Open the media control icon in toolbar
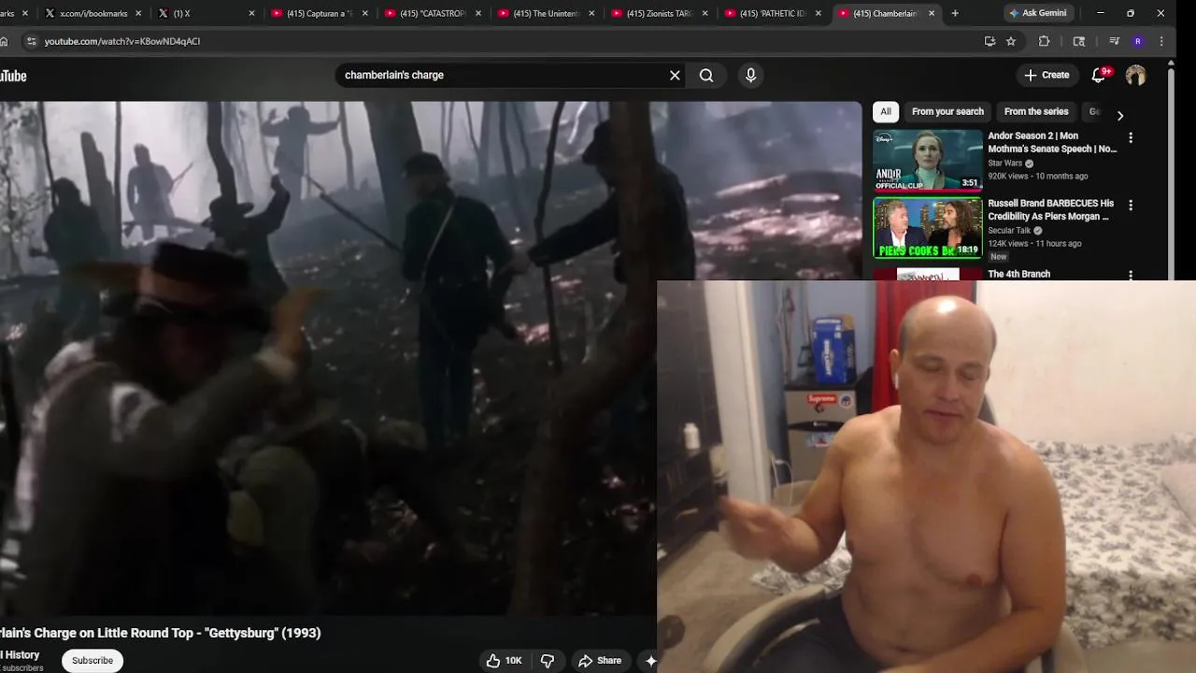This screenshot has height=673, width=1196. pos(1114,41)
